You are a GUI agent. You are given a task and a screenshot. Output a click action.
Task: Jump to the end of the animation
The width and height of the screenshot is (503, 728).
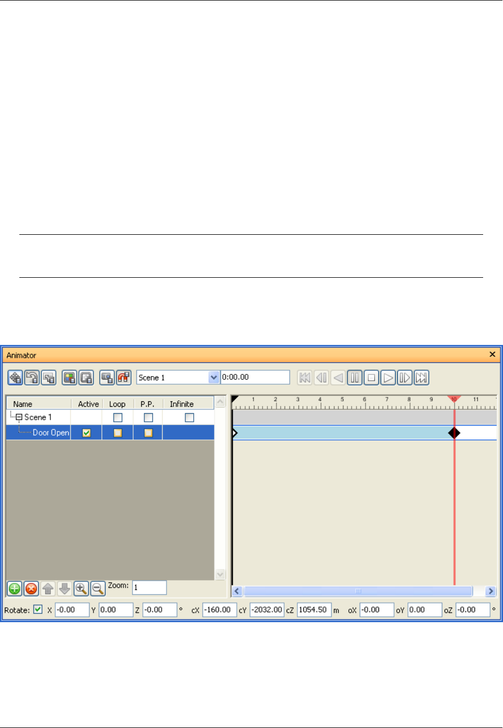click(421, 378)
